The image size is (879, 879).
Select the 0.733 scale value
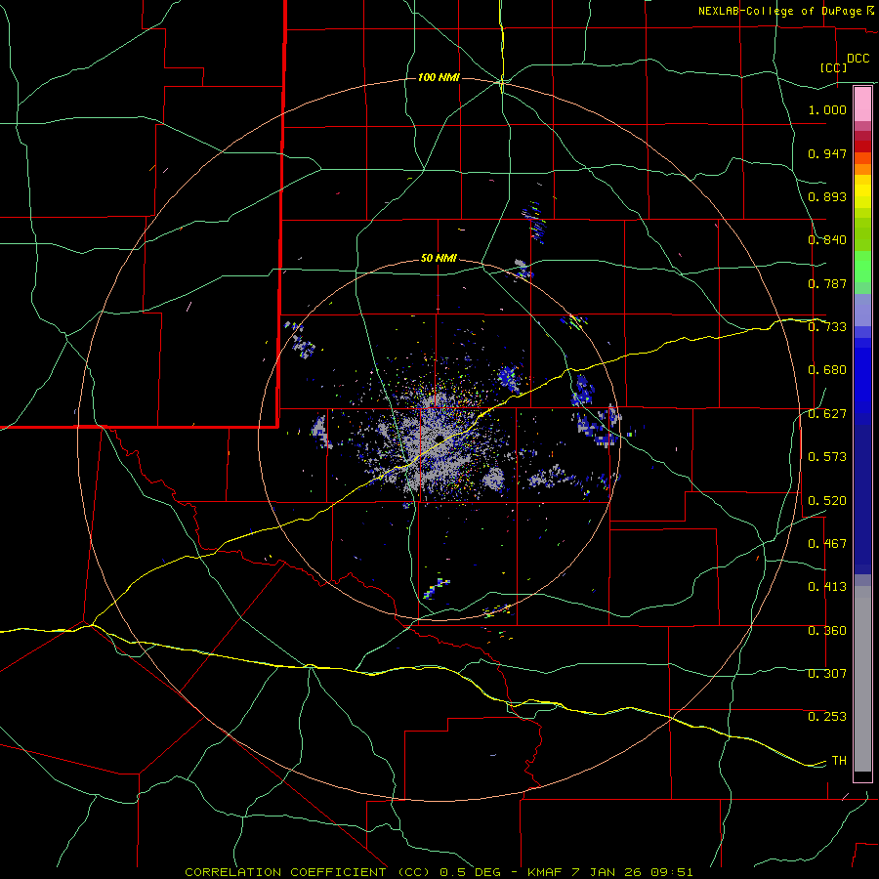pyautogui.click(x=827, y=327)
